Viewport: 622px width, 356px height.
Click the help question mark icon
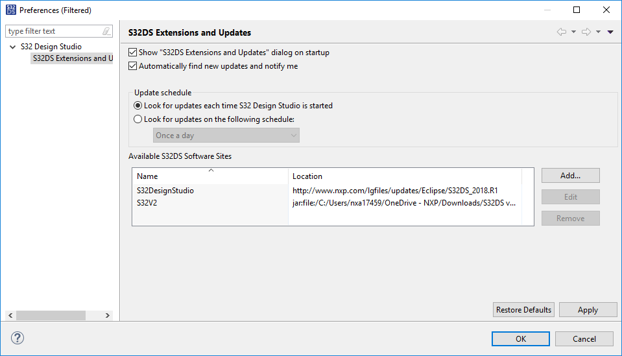point(18,338)
